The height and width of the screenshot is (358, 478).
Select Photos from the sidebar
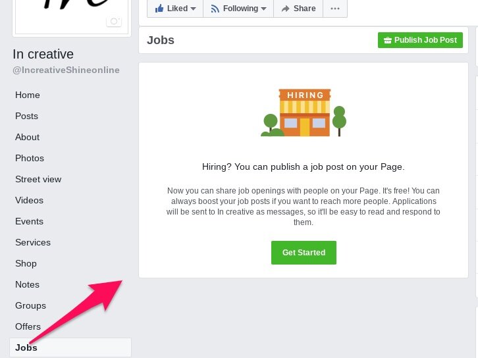pyautogui.click(x=30, y=158)
